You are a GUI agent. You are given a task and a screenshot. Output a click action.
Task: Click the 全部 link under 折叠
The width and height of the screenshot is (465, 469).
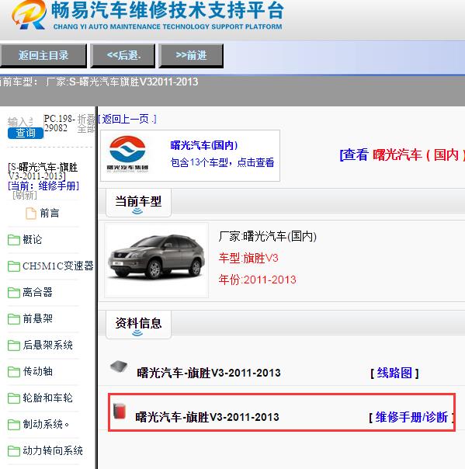click(86, 129)
